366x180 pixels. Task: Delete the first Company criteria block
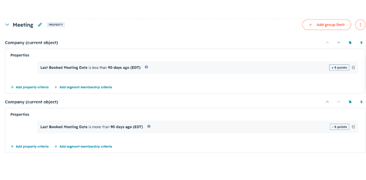pyautogui.click(x=361, y=43)
